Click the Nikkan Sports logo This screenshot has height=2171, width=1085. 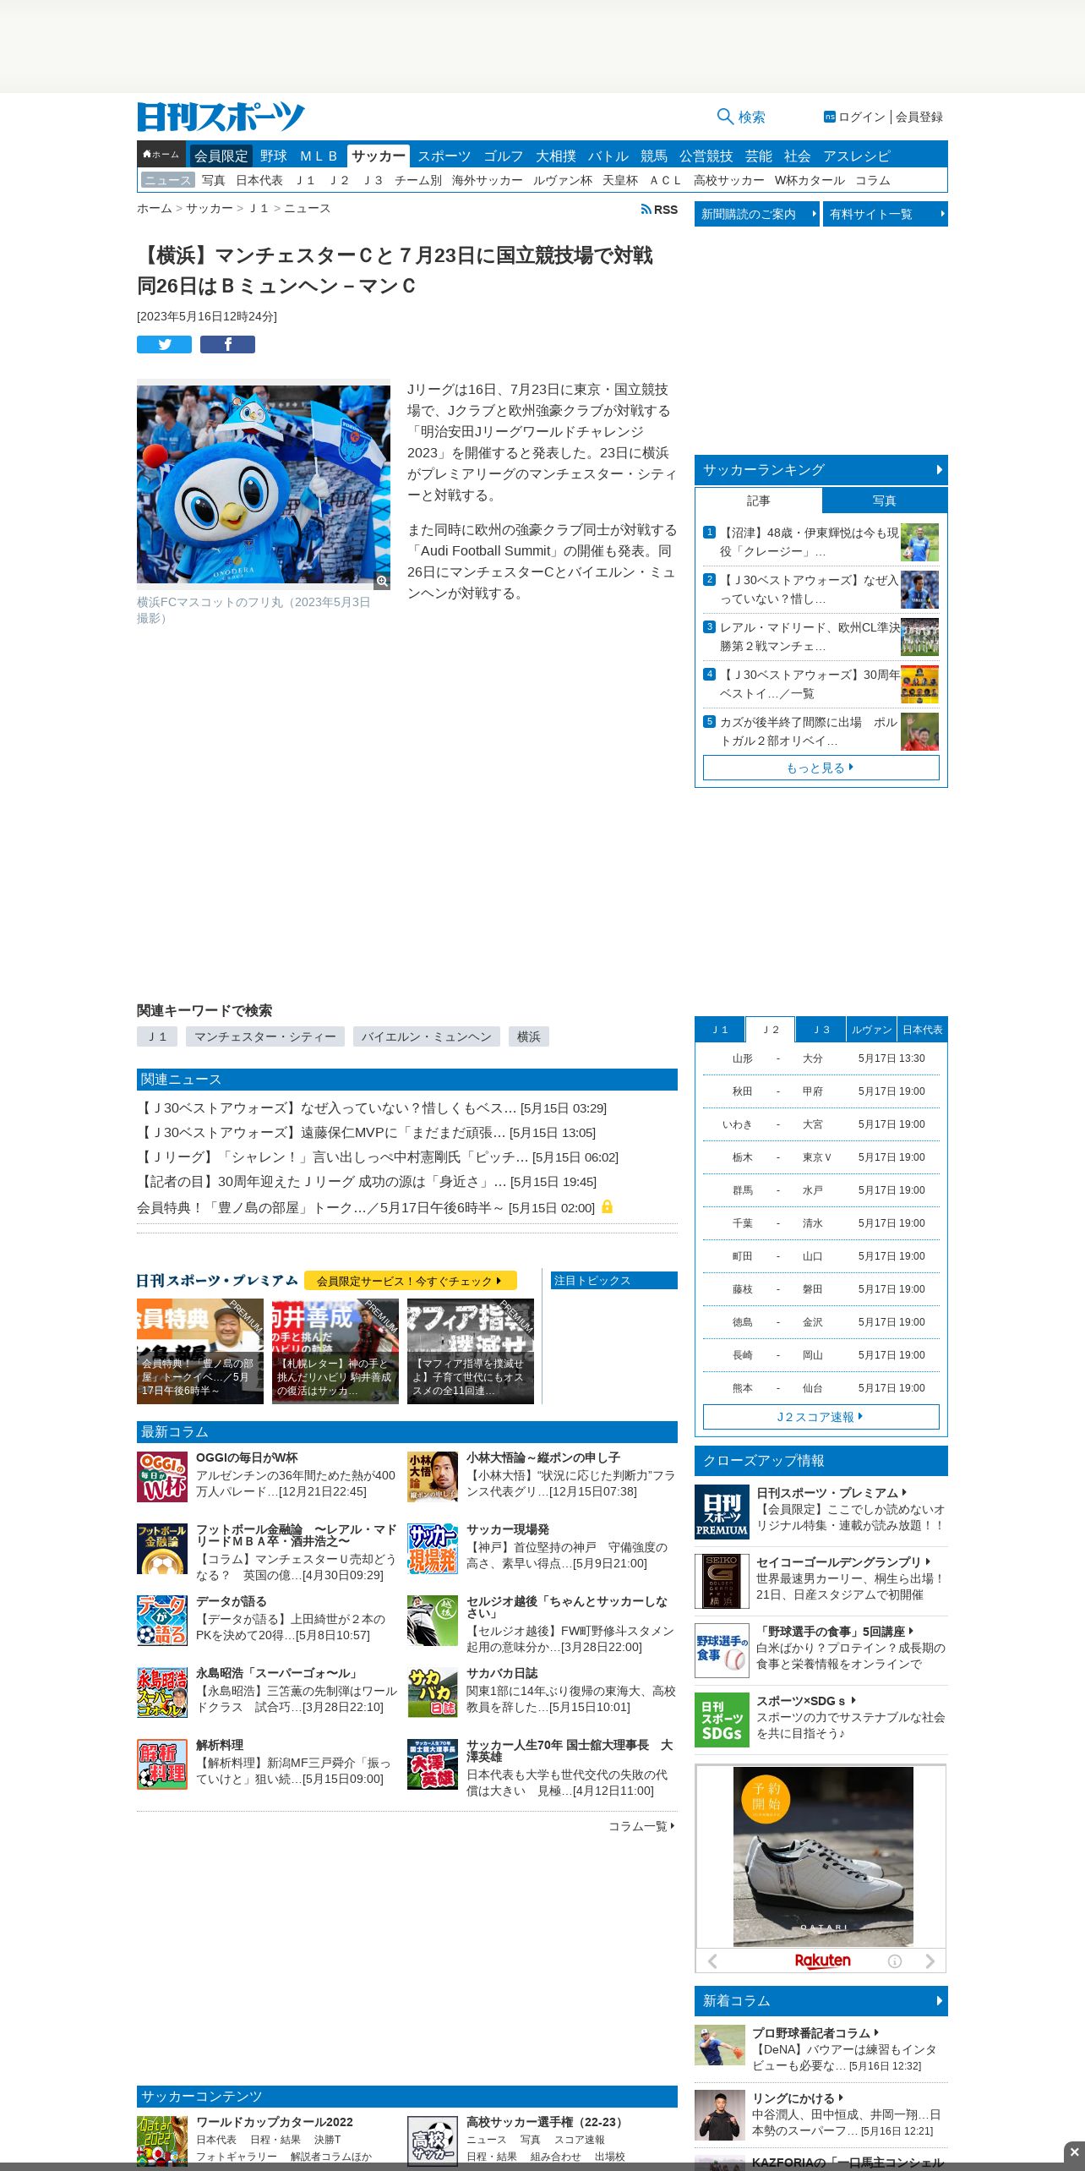(221, 117)
